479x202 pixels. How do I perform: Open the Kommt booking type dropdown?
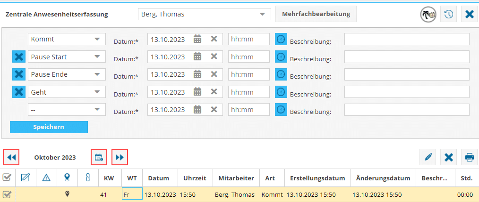[67, 39]
